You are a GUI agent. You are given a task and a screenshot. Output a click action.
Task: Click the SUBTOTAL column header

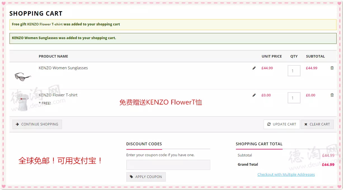click(315, 56)
